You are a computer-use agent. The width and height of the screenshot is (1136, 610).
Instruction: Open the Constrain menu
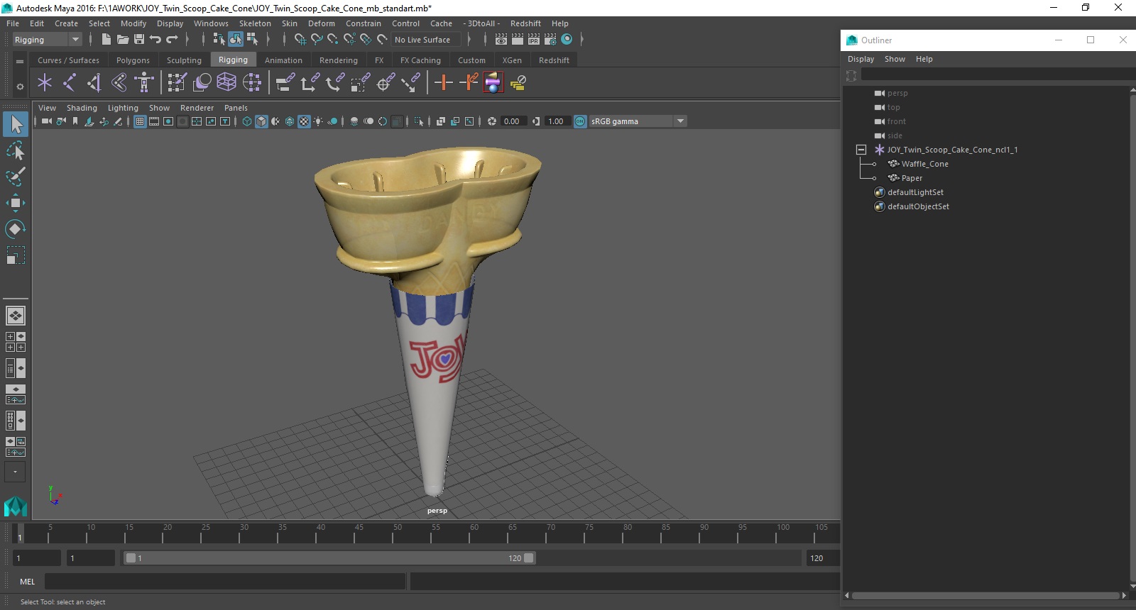364,23
